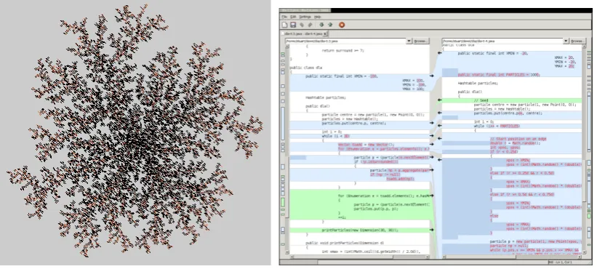The height and width of the screenshot is (269, 597).
Task: Push 'while (i < 30)' change to right pane
Action: [432, 135]
